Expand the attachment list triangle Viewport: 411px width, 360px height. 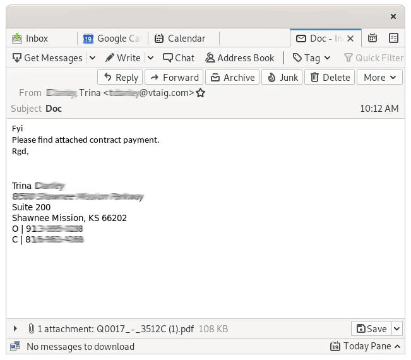(15, 328)
